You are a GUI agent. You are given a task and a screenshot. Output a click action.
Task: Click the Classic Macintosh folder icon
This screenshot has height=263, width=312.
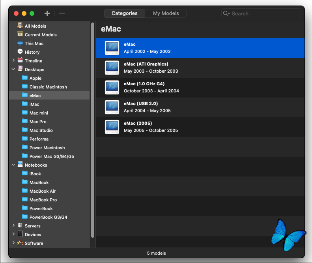[x=25, y=86]
